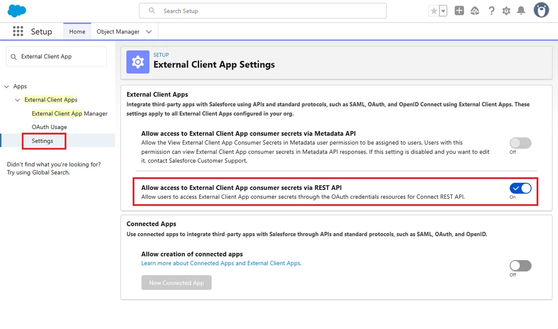Collapse the Apps tree node
The image size is (558, 329).
tap(7, 87)
